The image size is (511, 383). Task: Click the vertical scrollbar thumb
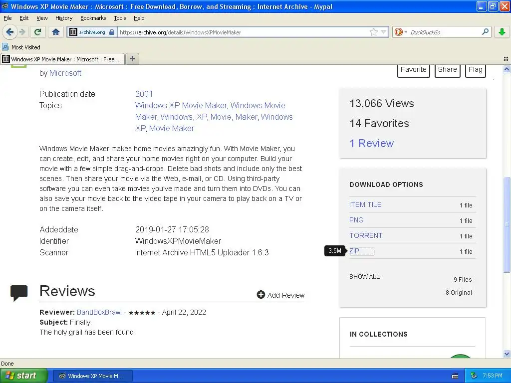(x=507, y=224)
